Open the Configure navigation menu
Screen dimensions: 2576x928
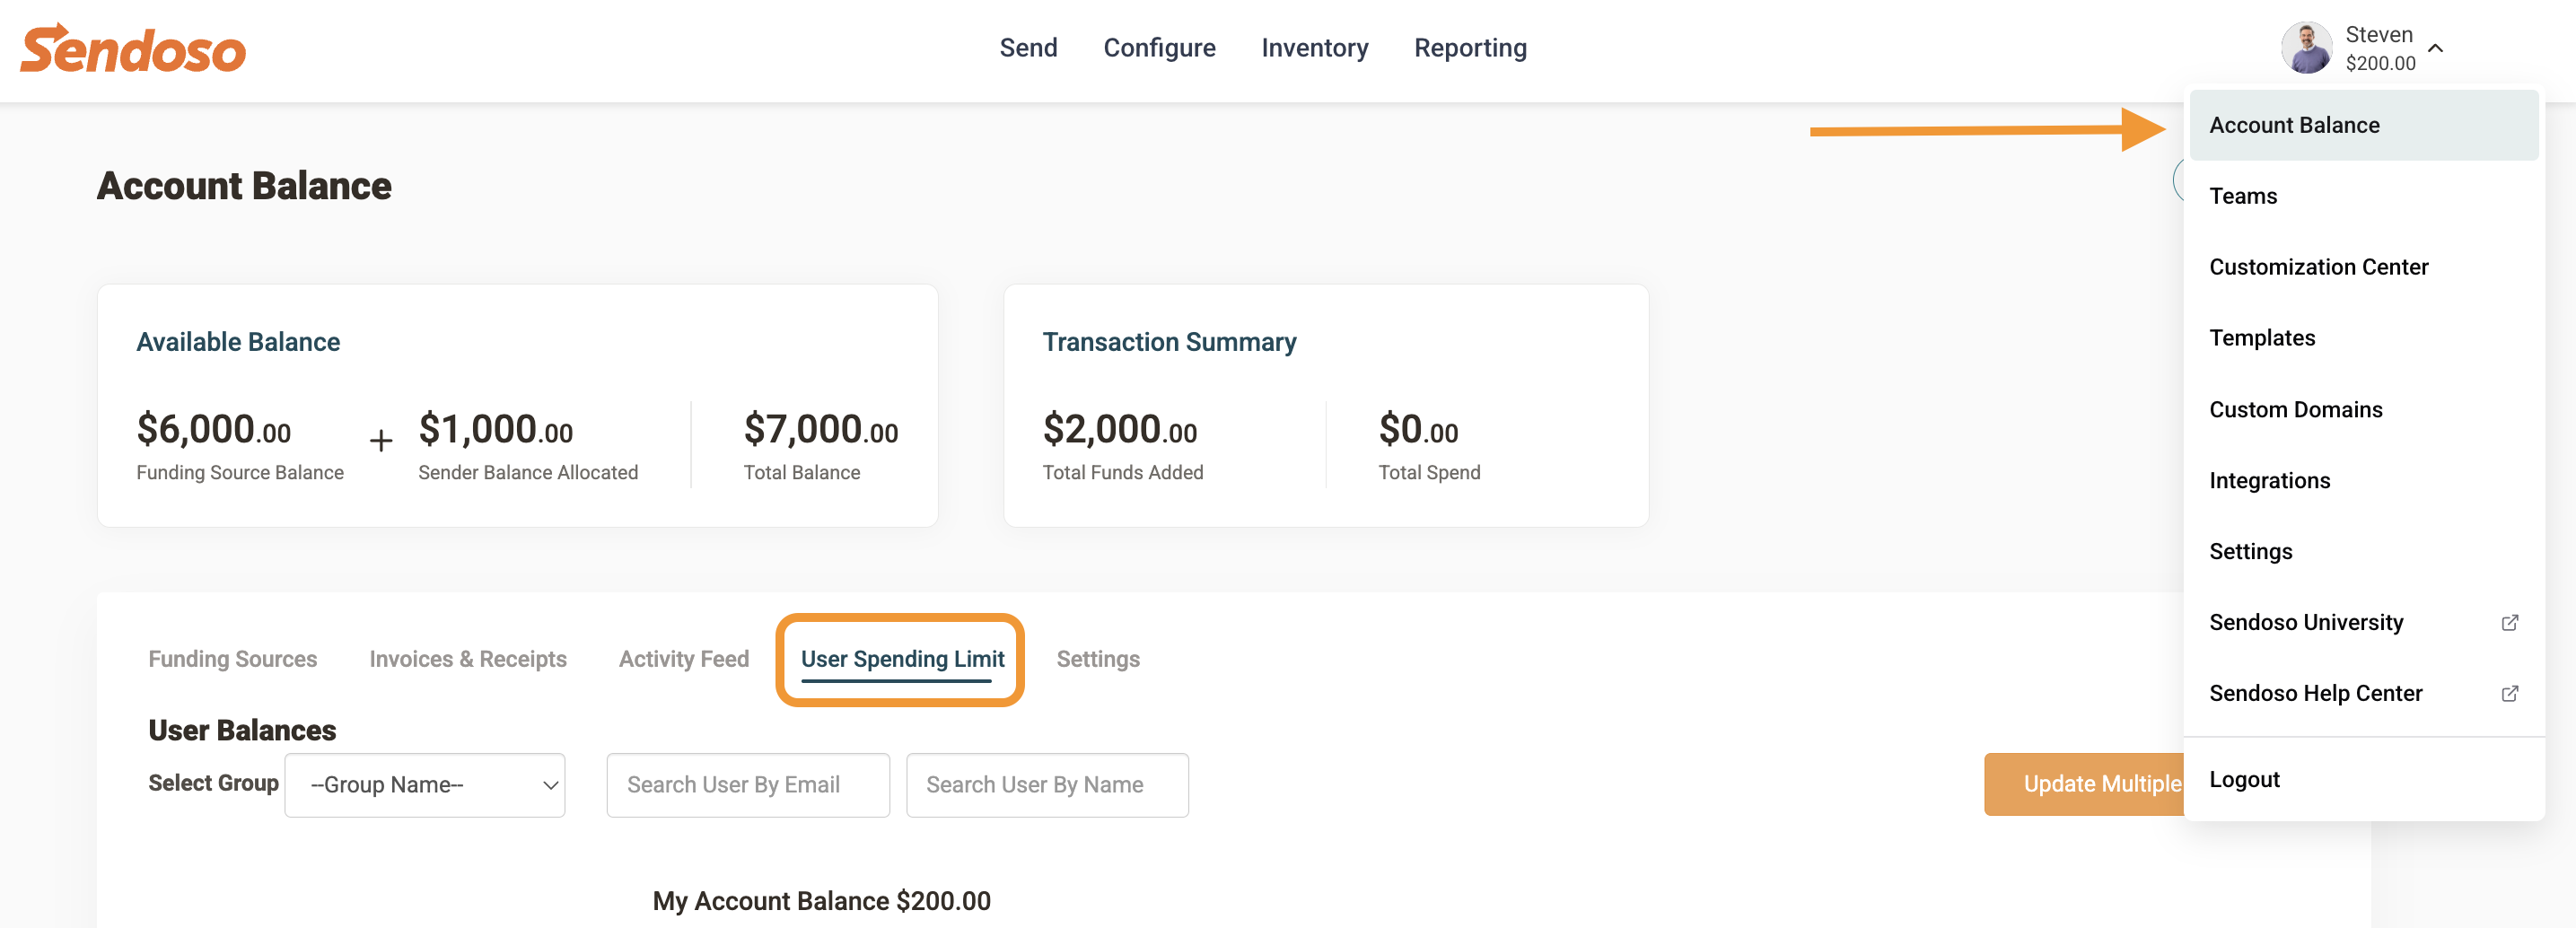(x=1159, y=48)
